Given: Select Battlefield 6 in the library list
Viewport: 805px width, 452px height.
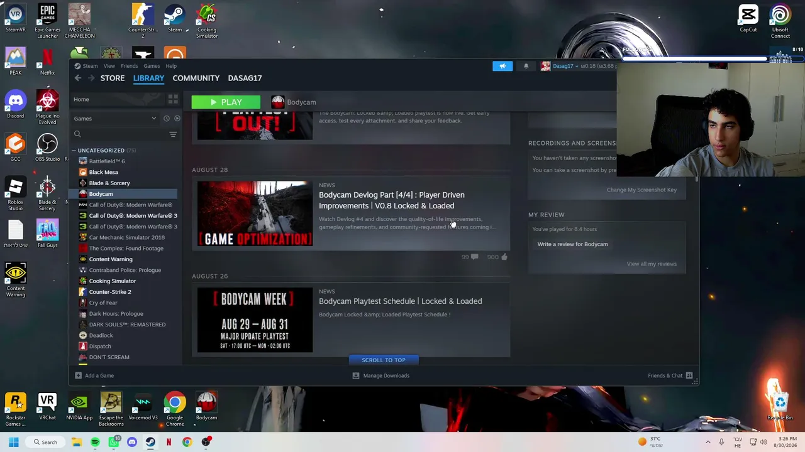Looking at the screenshot, I should click(107, 161).
